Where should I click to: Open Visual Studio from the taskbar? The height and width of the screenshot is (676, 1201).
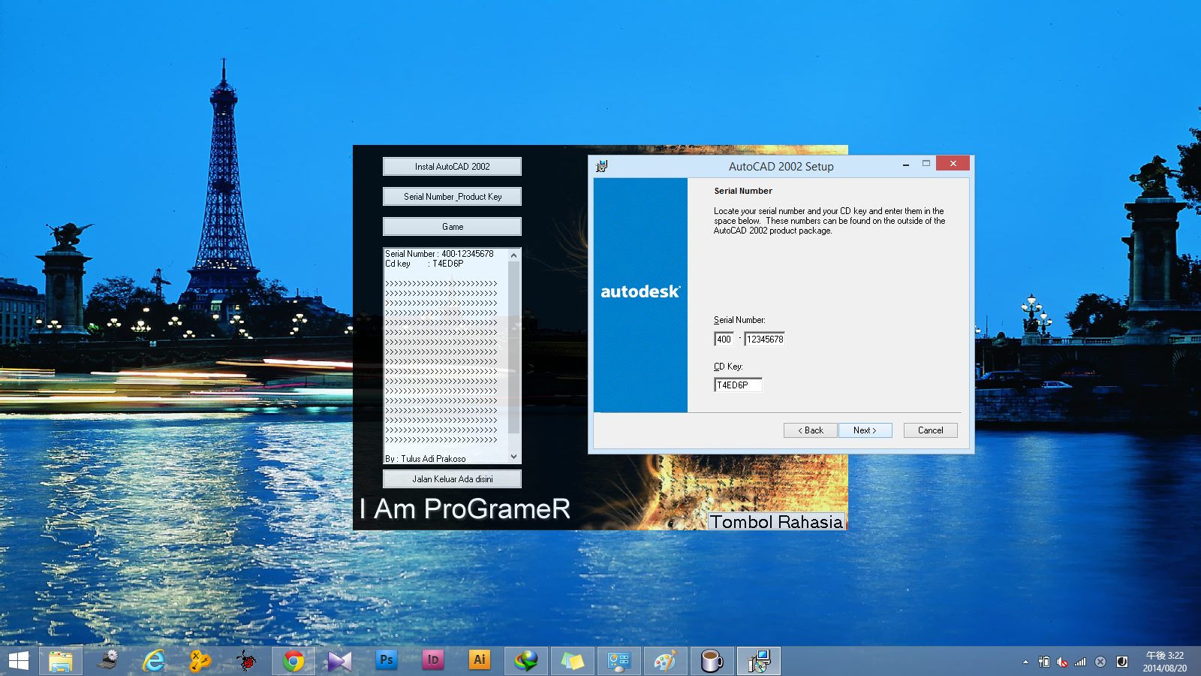(x=339, y=661)
